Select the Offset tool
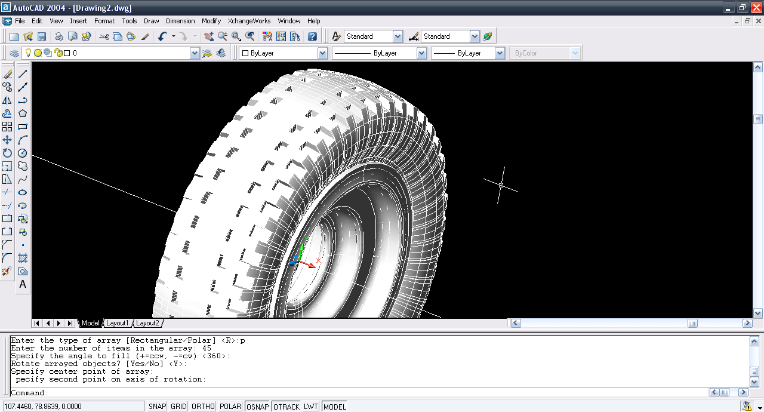764x412 pixels. pyautogui.click(x=7, y=113)
